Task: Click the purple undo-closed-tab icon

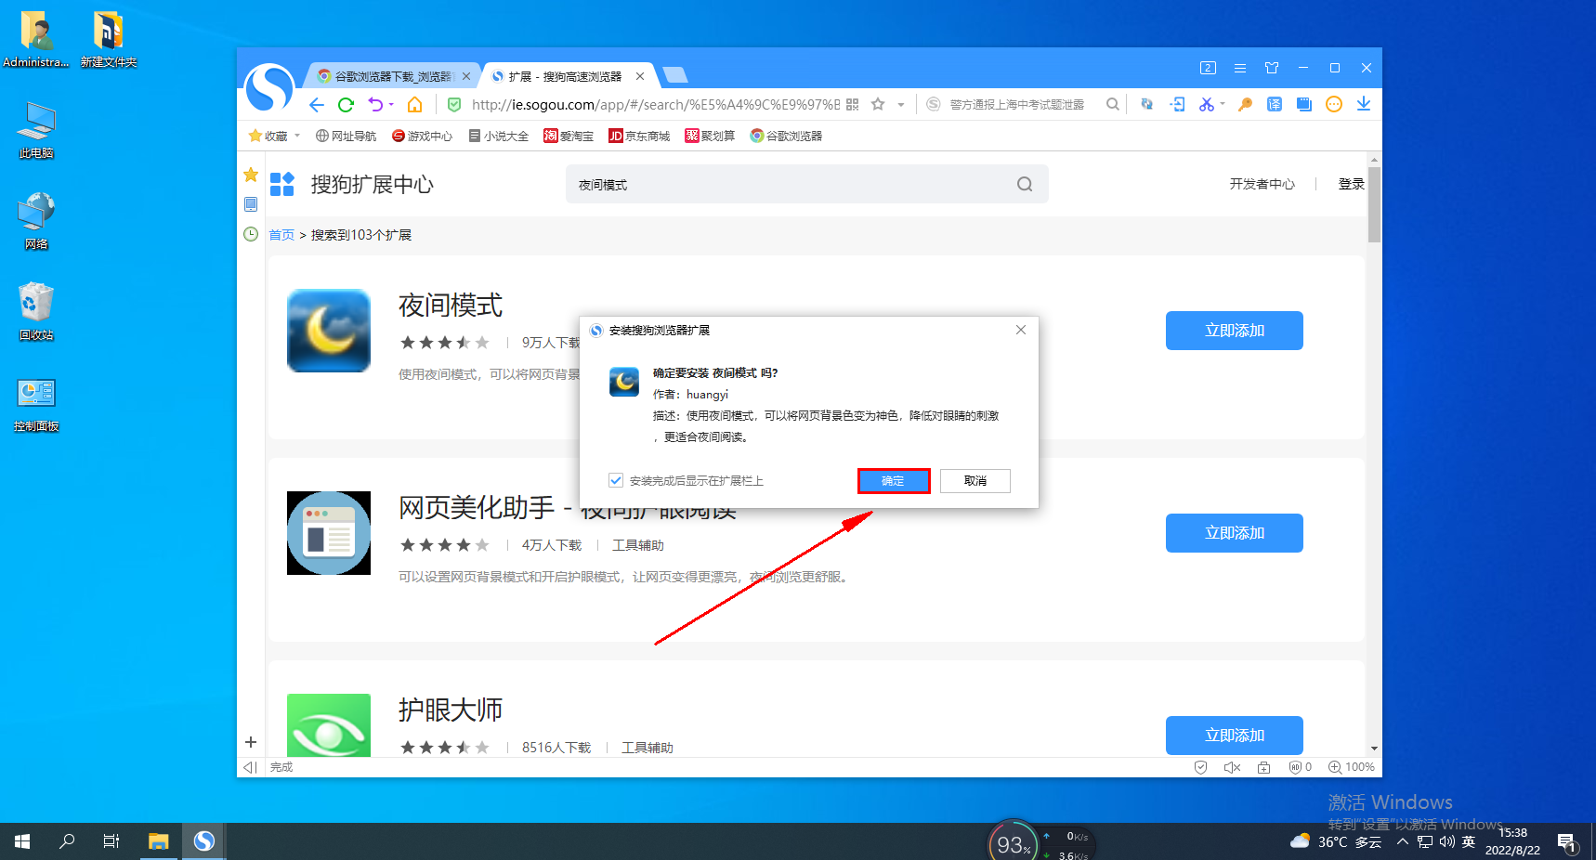Action: pos(375,104)
